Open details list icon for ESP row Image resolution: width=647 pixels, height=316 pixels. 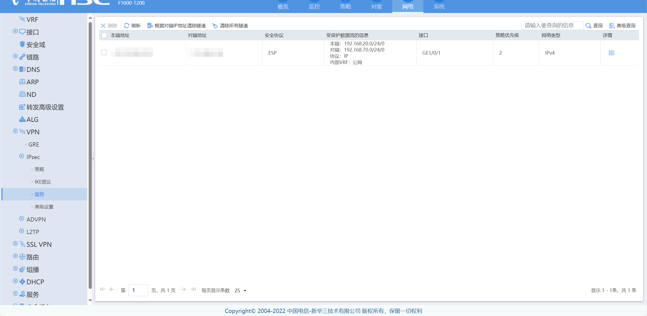coord(611,53)
